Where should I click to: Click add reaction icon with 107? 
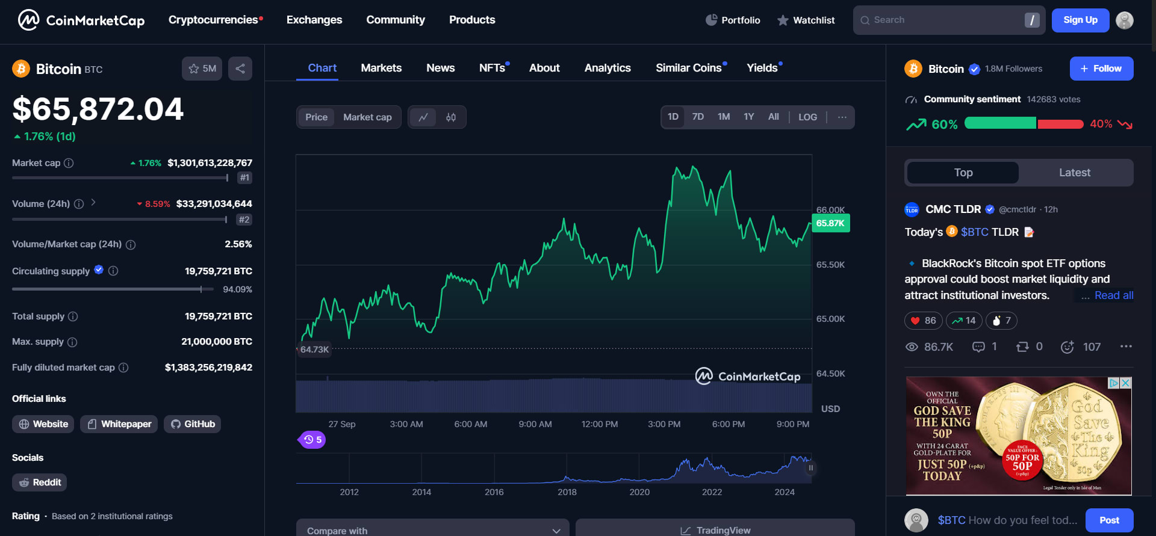[x=1067, y=347]
